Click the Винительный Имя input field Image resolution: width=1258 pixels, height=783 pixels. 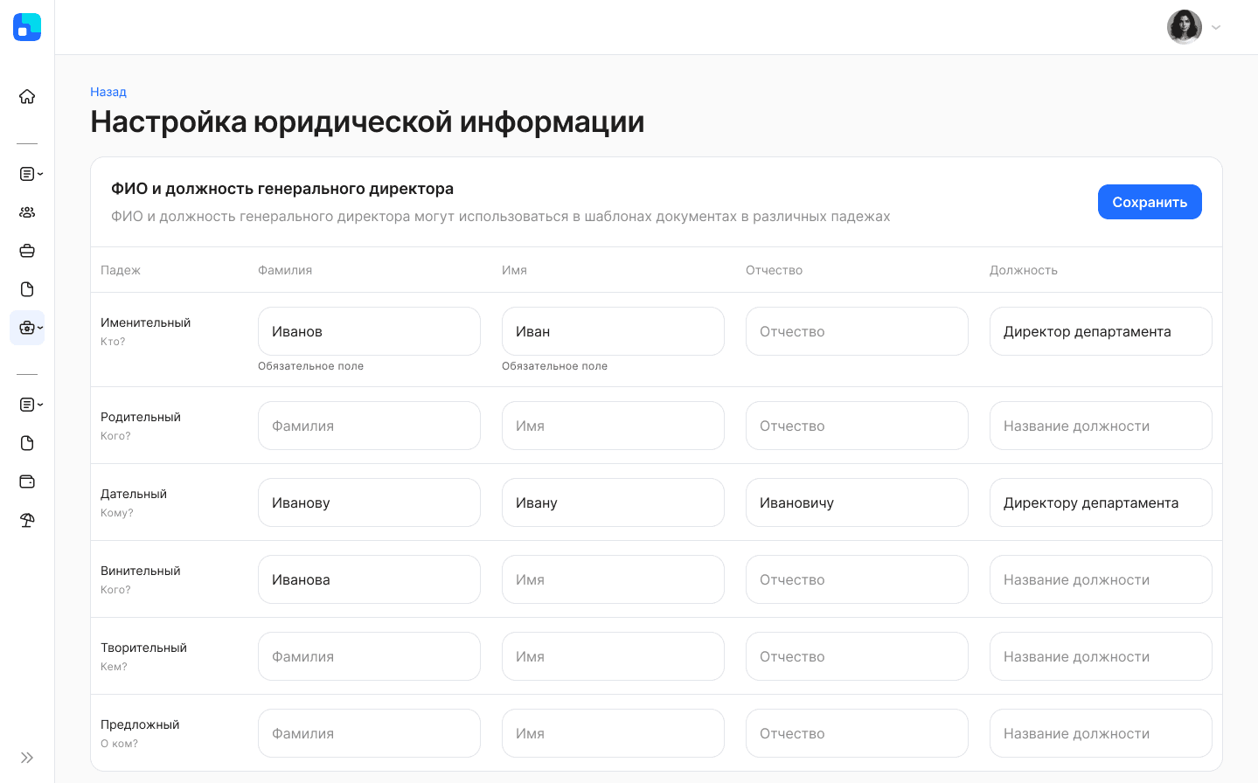tap(613, 579)
